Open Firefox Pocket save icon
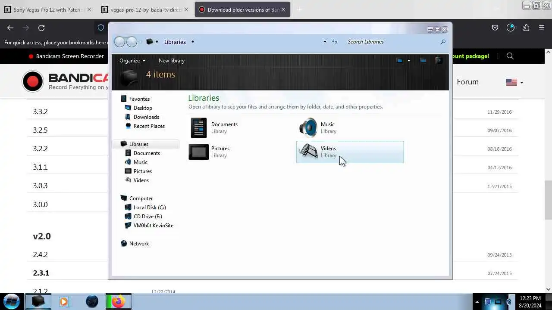Image resolution: width=552 pixels, height=310 pixels. (x=495, y=28)
